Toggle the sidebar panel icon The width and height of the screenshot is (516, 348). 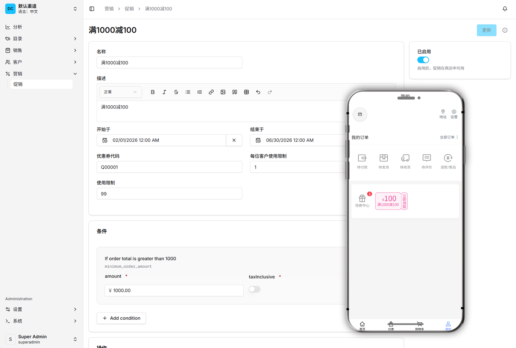tap(92, 9)
